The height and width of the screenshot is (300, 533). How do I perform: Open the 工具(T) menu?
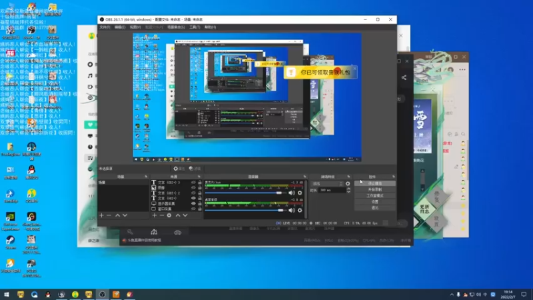195,27
